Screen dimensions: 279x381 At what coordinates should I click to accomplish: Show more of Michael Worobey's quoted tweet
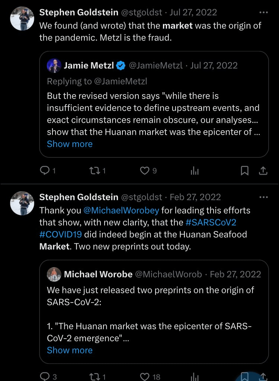pos(70,350)
